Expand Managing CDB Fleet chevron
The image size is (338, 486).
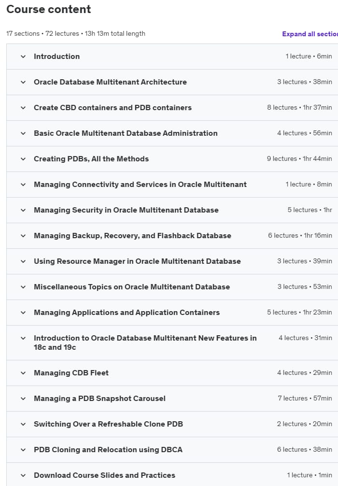[23, 373]
